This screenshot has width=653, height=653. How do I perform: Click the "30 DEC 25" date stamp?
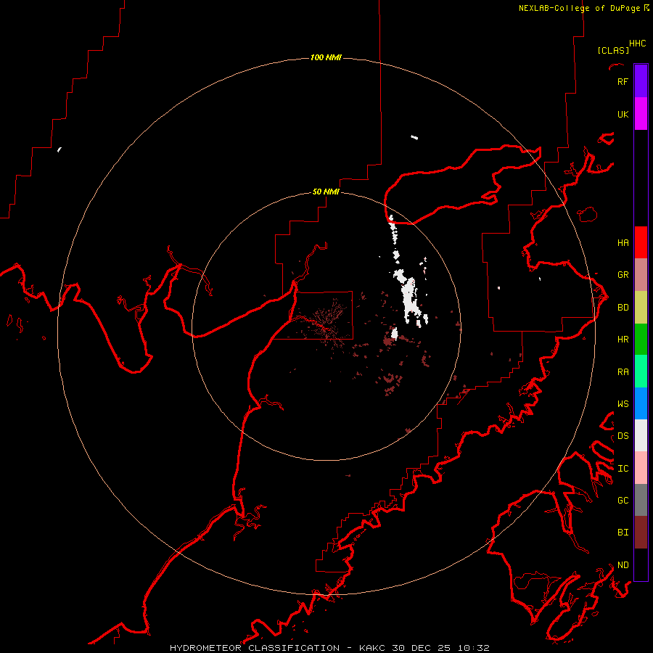[422, 648]
